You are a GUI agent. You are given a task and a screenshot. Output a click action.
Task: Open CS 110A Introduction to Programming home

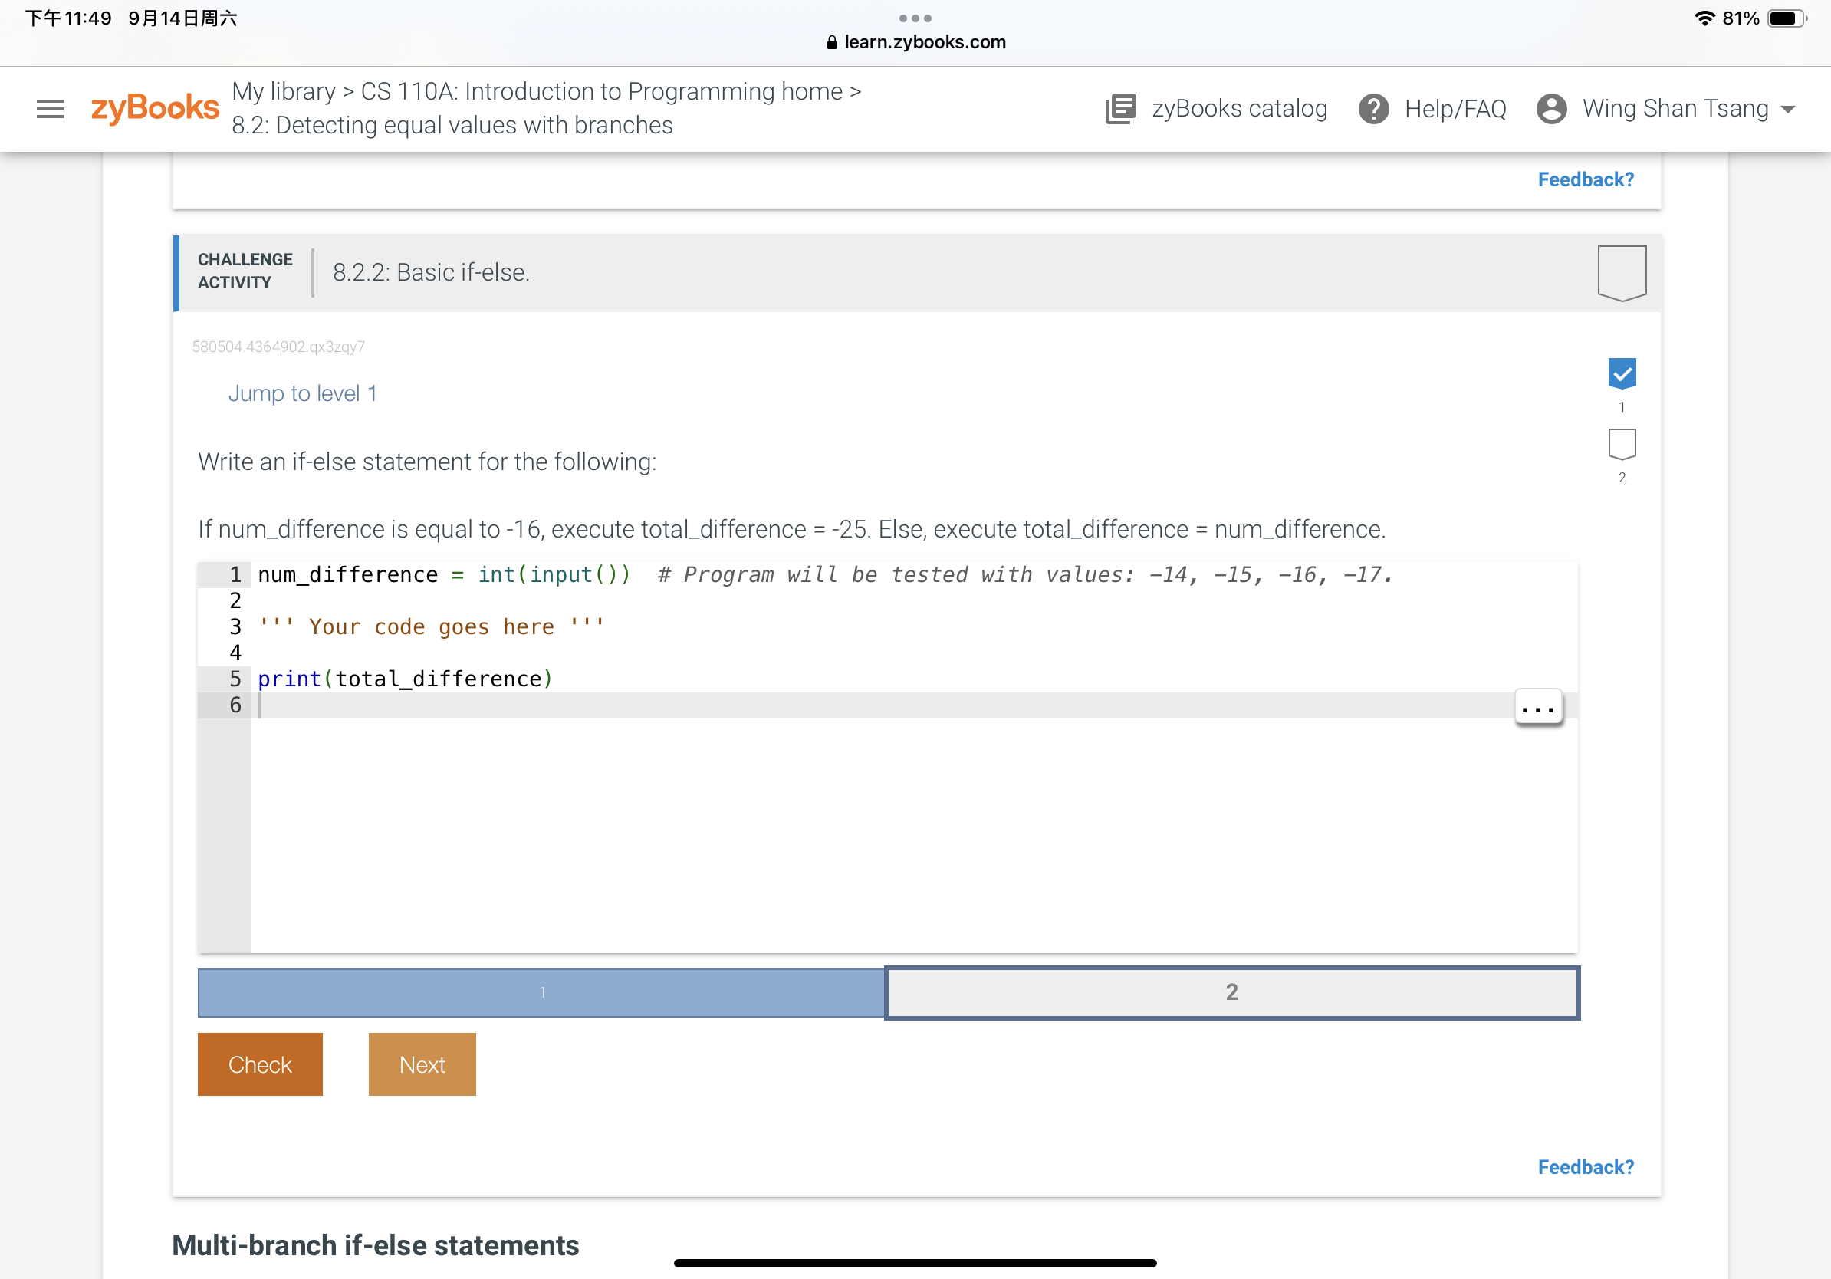[x=600, y=91]
